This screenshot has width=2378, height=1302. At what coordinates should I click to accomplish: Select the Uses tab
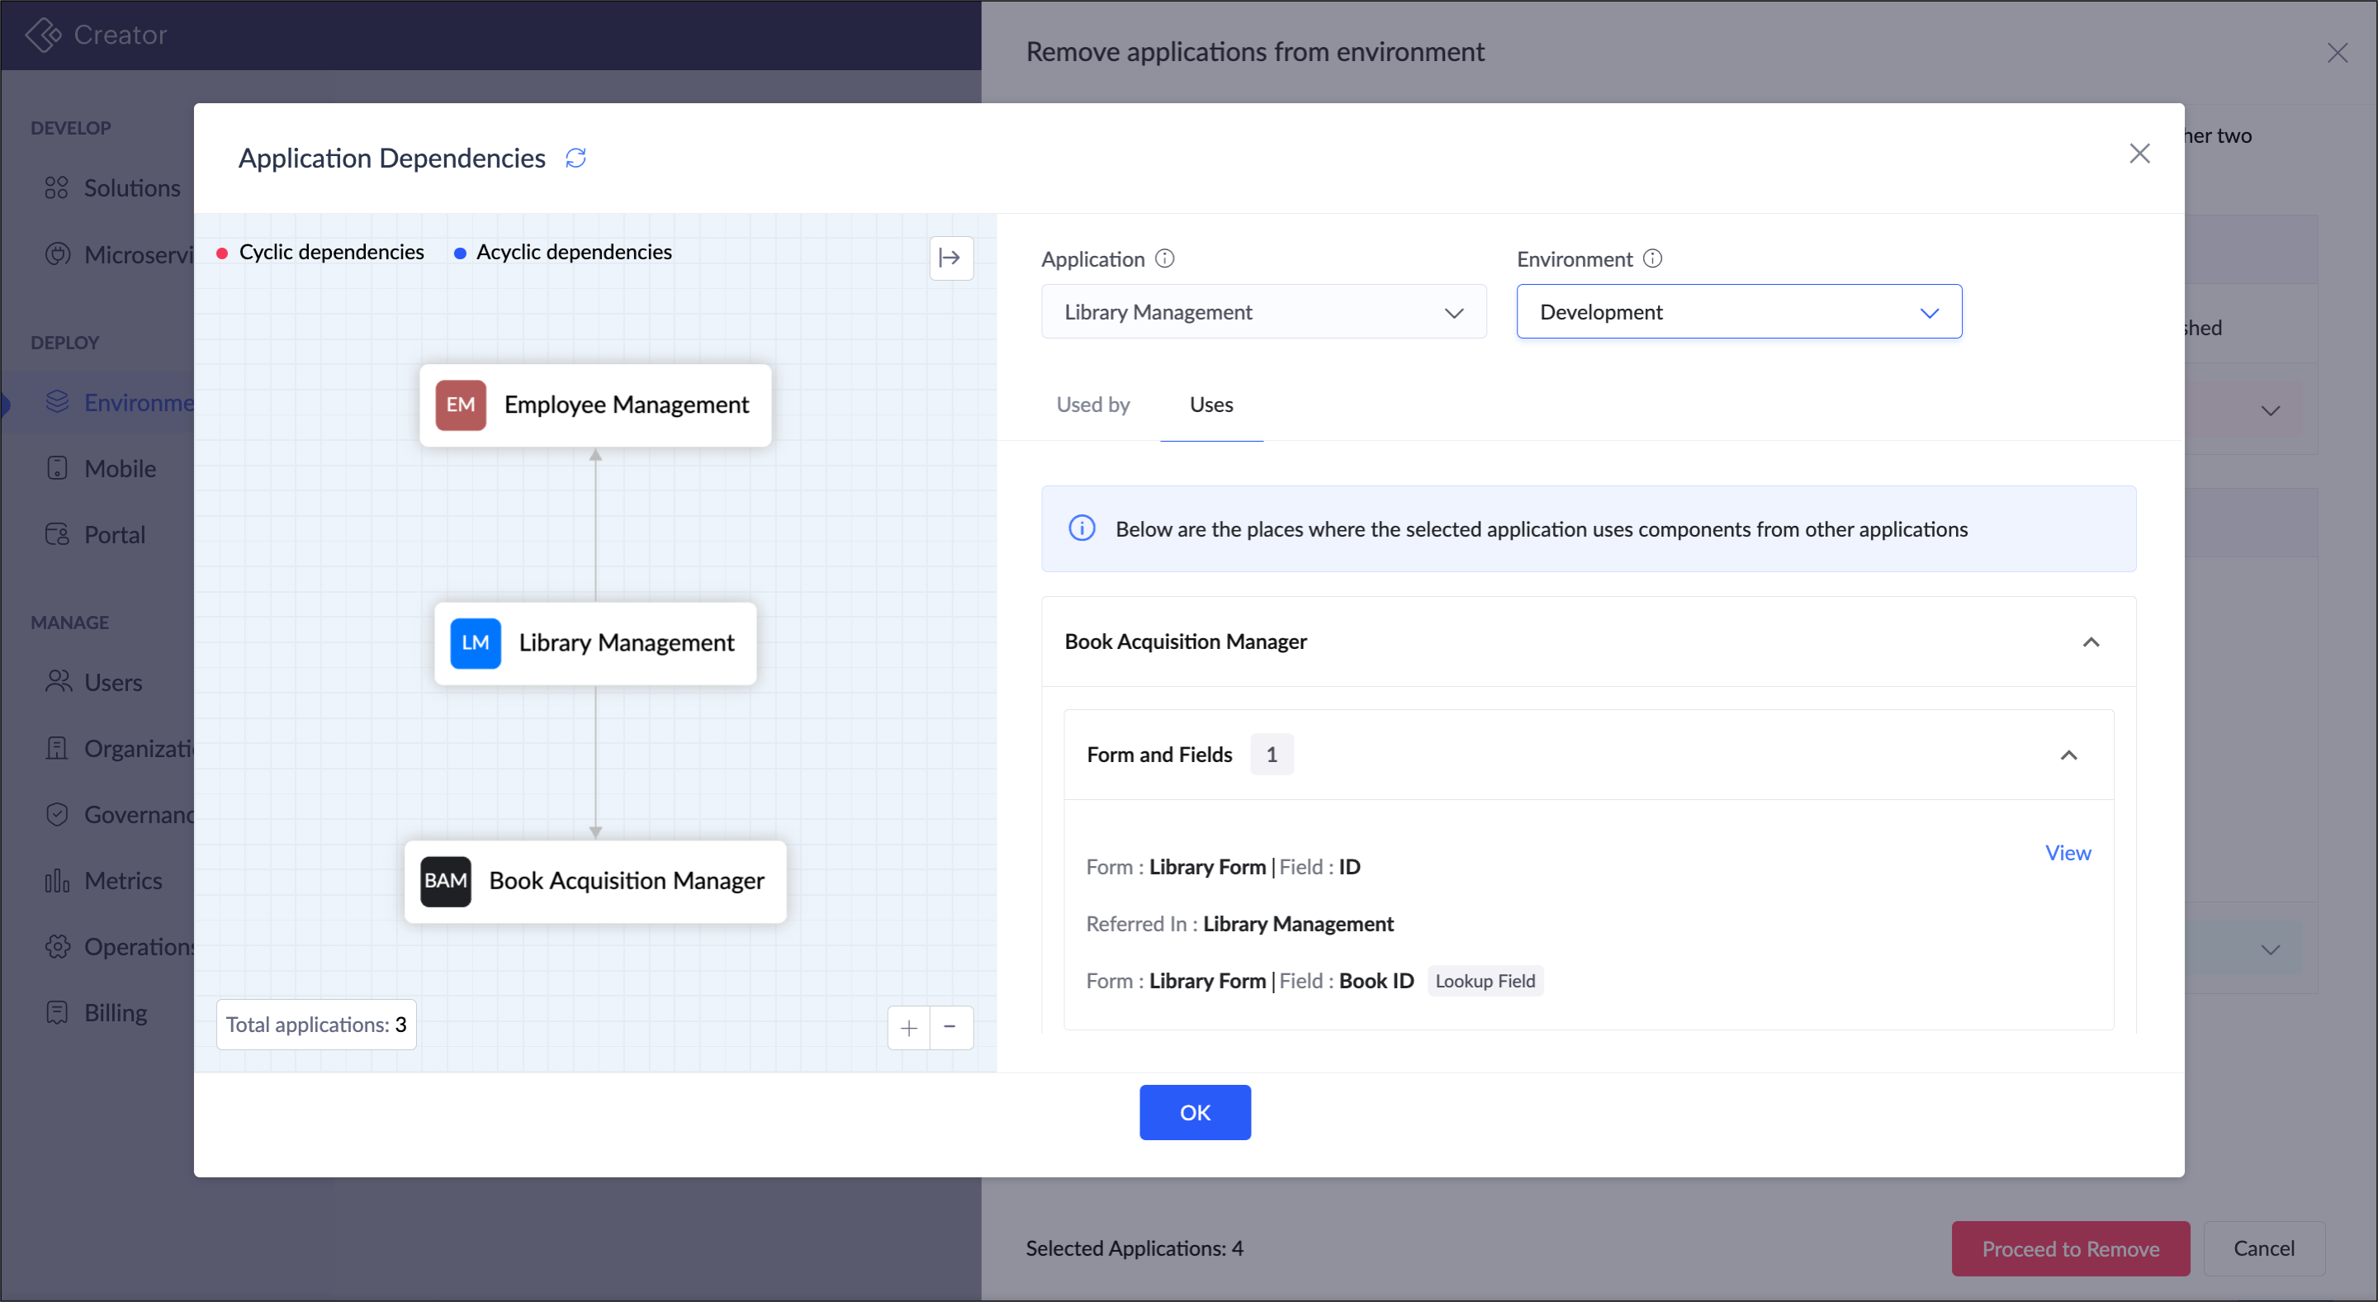point(1210,405)
